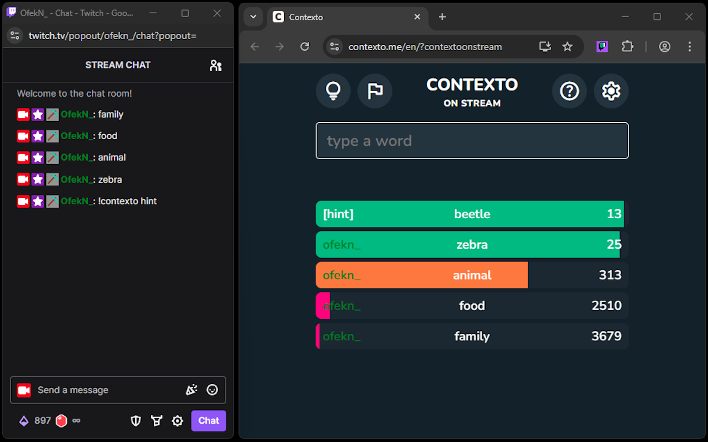The image size is (708, 442).
Task: Click the score 13 on beetle row
Action: click(614, 214)
